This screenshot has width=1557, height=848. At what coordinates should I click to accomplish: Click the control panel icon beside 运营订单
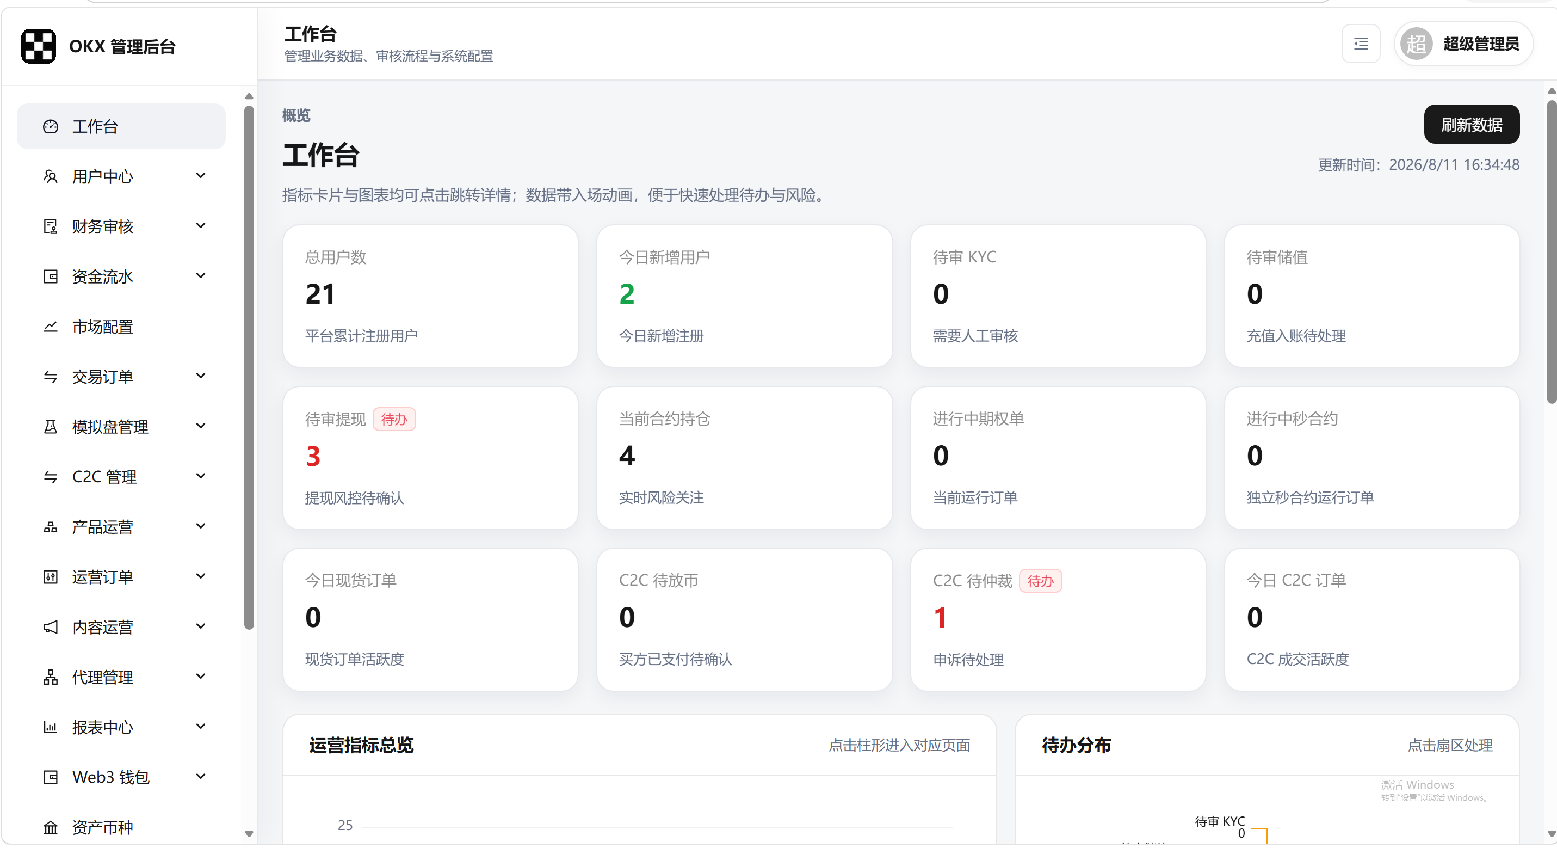tap(51, 577)
